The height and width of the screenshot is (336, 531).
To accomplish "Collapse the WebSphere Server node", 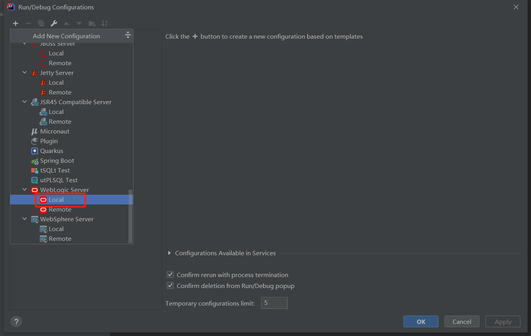I will [x=25, y=219].
